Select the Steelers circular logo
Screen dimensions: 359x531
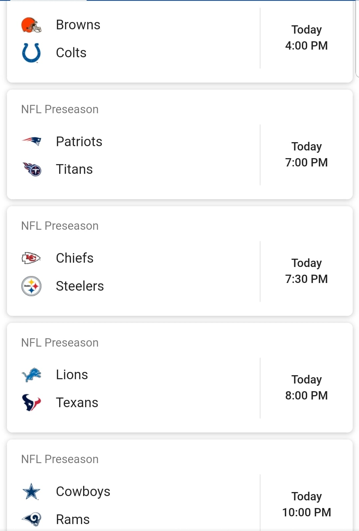31,286
